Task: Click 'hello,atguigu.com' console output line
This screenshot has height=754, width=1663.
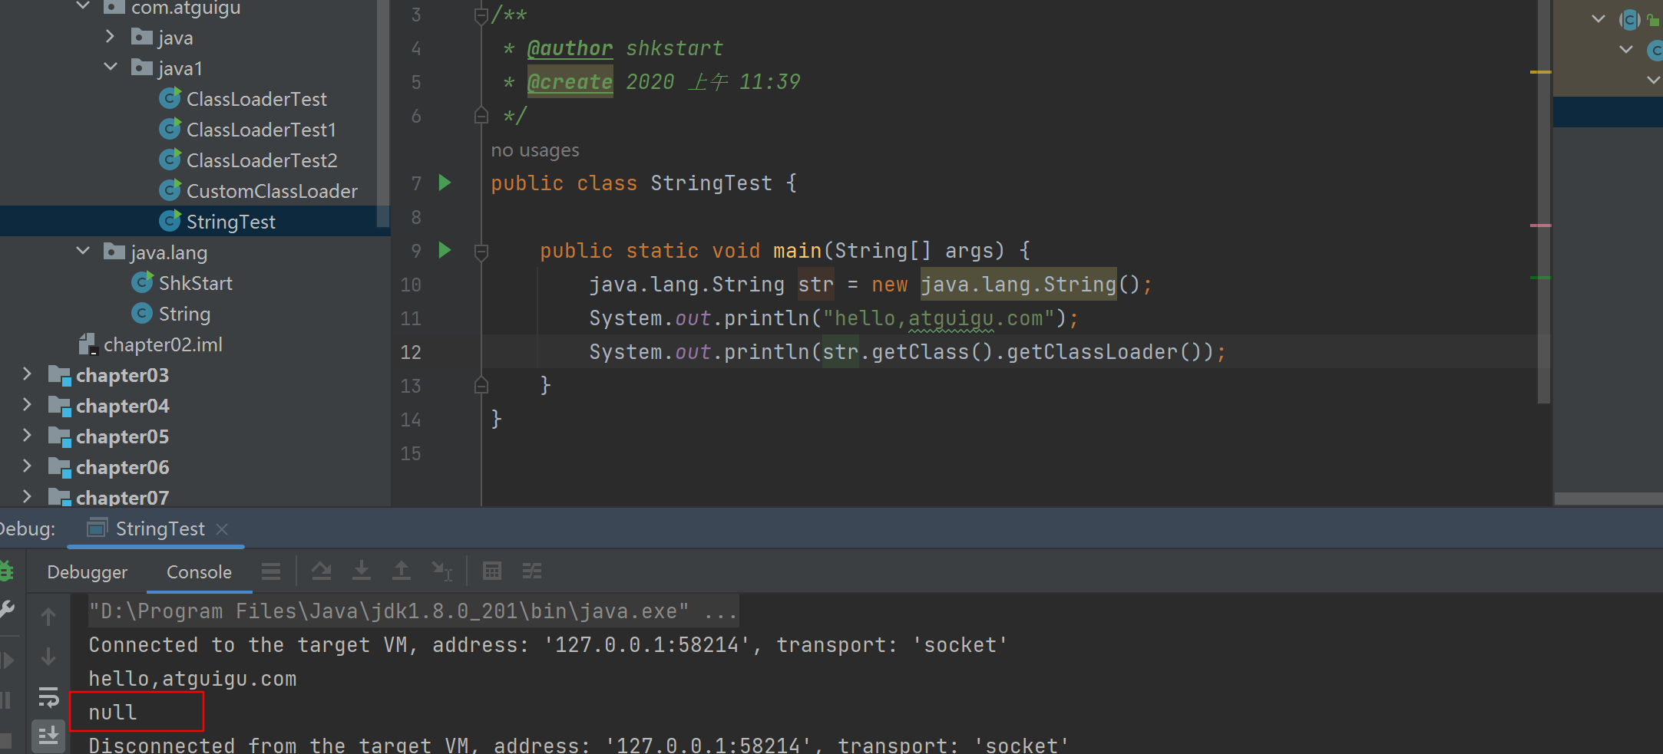Action: pos(192,679)
